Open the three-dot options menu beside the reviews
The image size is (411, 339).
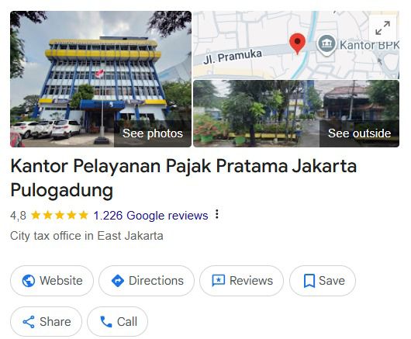coord(217,214)
